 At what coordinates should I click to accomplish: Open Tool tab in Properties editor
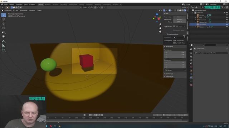pyautogui.click(x=191, y=49)
